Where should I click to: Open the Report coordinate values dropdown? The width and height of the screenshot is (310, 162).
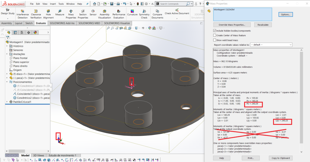point(271,45)
